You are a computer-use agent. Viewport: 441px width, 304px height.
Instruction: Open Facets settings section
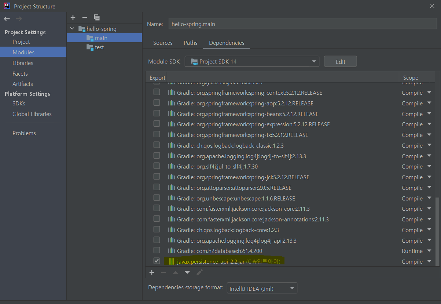tap(20, 73)
